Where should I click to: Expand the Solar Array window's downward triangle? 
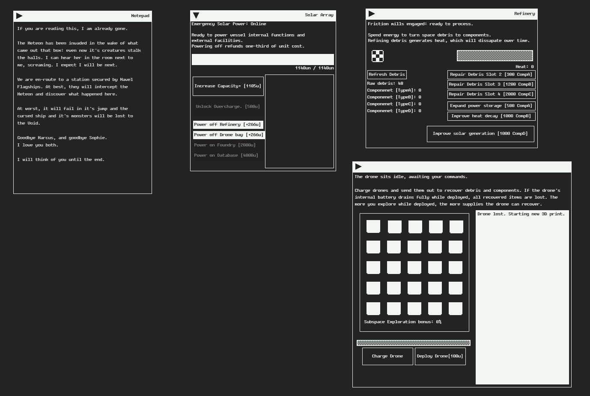pyautogui.click(x=196, y=15)
